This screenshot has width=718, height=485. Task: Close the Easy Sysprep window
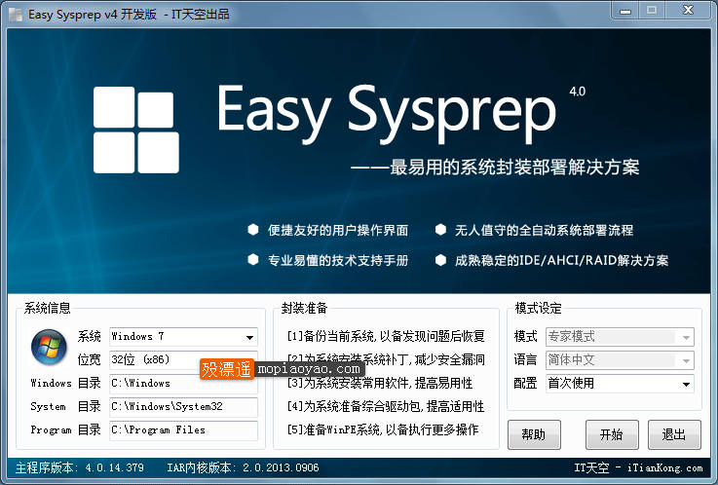click(688, 10)
